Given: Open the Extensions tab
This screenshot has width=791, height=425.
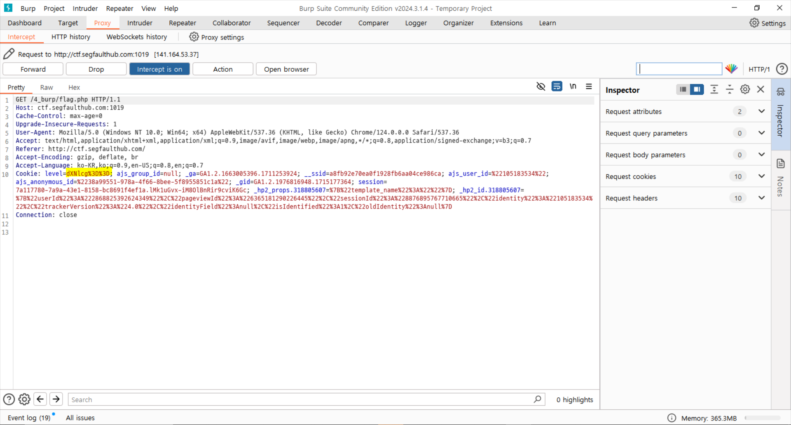Looking at the screenshot, I should coord(506,23).
